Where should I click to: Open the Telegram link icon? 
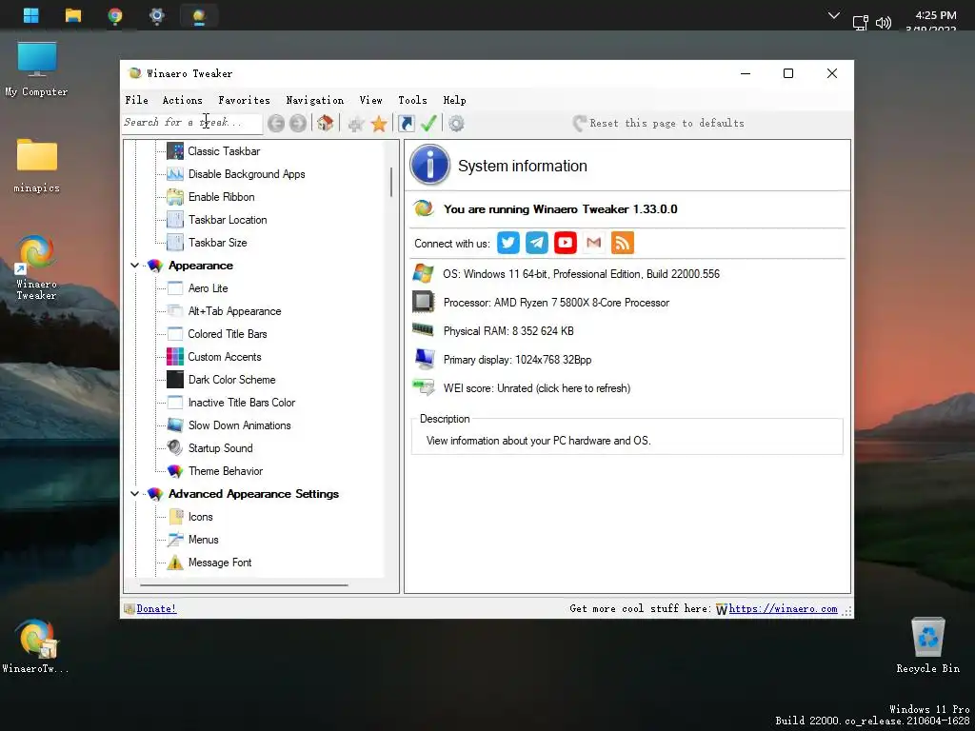click(537, 243)
